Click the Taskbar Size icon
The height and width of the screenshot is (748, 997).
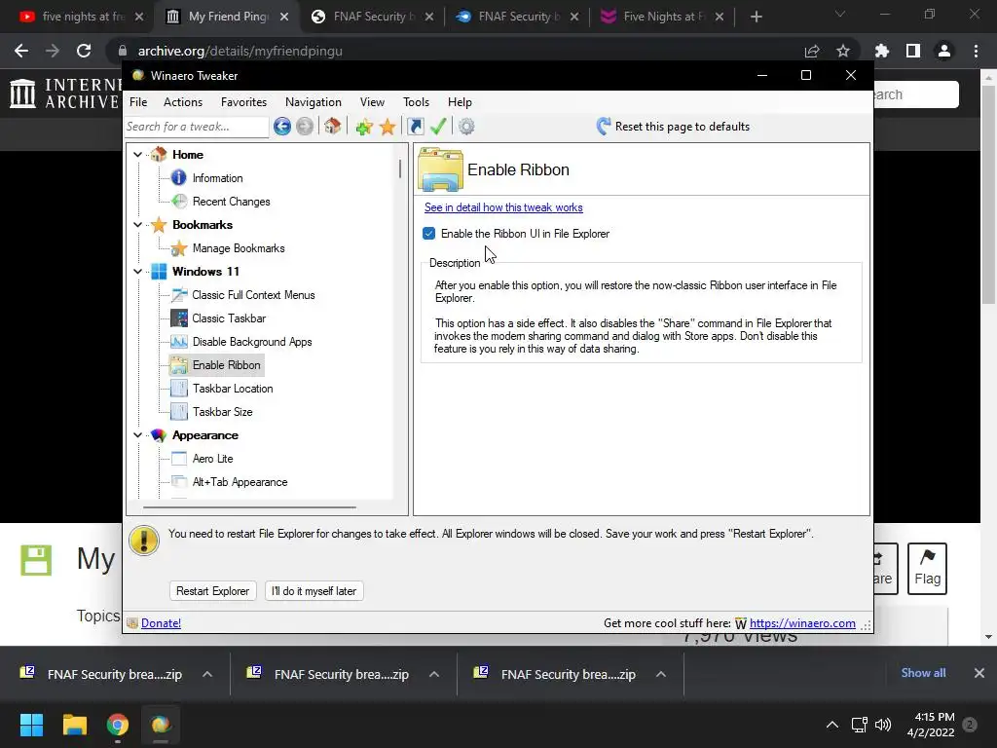tap(179, 412)
